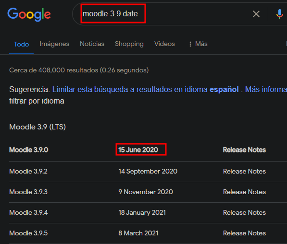Open Release Notes for Moodle 3.9.0
Screen dimensions: 287x244
pos(244,150)
